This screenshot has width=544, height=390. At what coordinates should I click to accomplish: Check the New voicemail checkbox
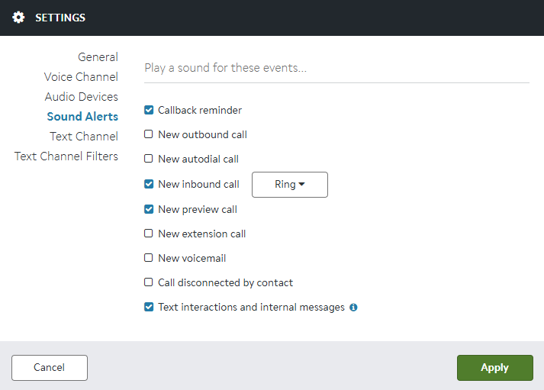149,258
